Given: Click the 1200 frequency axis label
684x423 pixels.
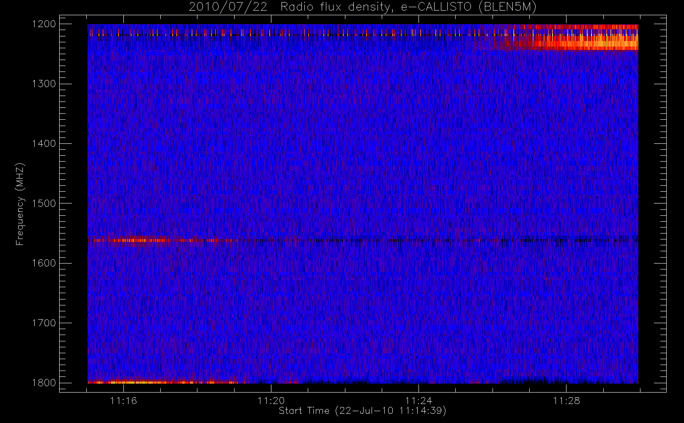Looking at the screenshot, I should point(44,24).
